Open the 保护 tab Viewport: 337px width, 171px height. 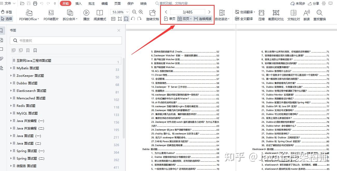(130, 3)
